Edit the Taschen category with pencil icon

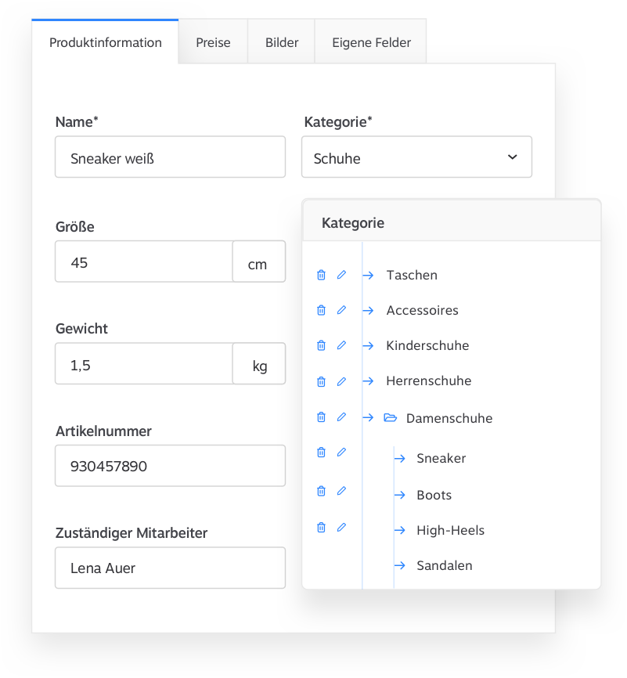[x=341, y=275]
